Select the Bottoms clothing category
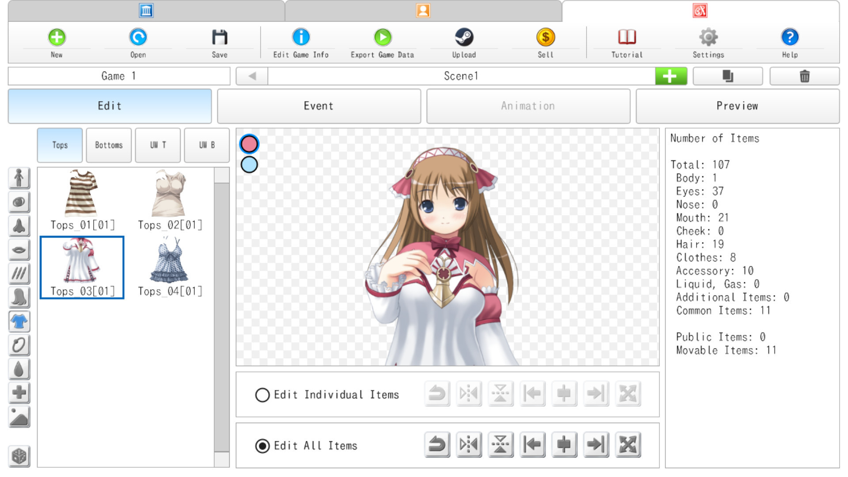 coord(109,145)
